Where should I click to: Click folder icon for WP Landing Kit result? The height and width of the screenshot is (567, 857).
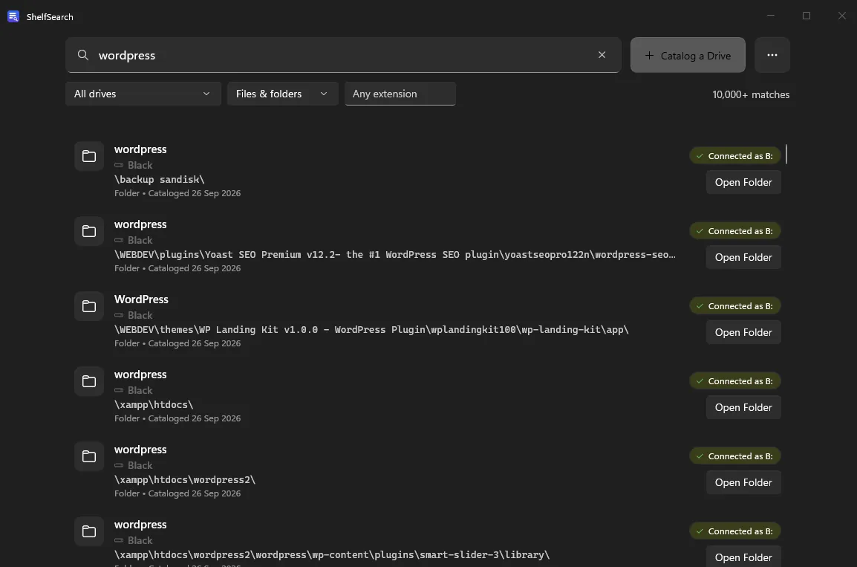click(x=89, y=306)
